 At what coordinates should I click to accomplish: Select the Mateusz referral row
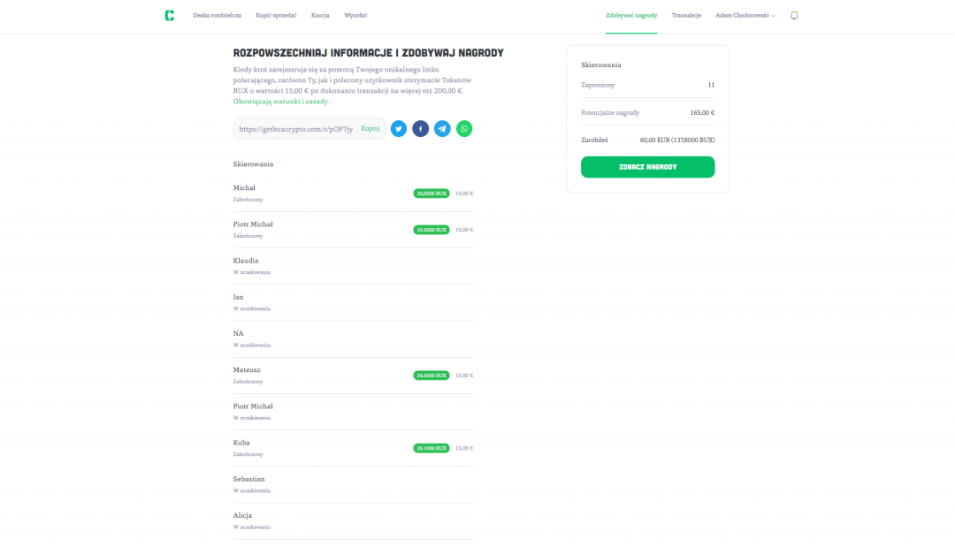(x=353, y=375)
